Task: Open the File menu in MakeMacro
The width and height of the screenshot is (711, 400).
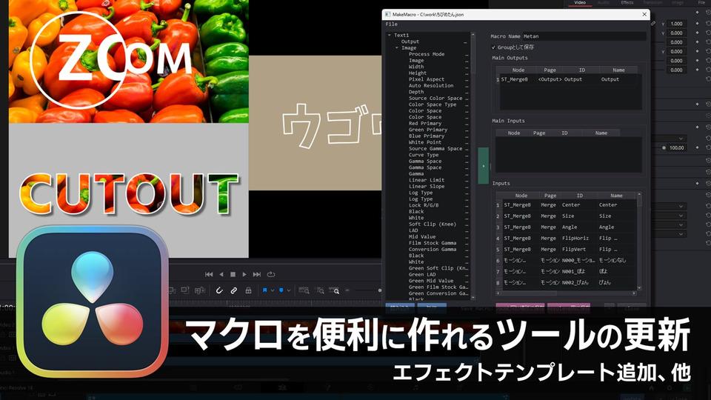Action: pyautogui.click(x=391, y=24)
